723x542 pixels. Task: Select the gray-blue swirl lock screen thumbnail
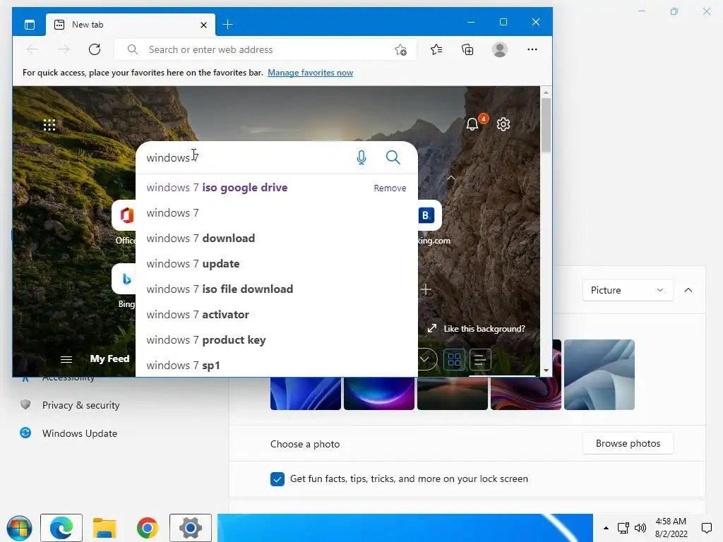599,375
